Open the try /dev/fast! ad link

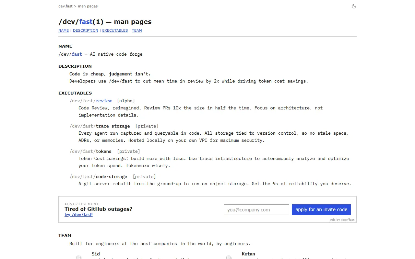[x=78, y=215]
